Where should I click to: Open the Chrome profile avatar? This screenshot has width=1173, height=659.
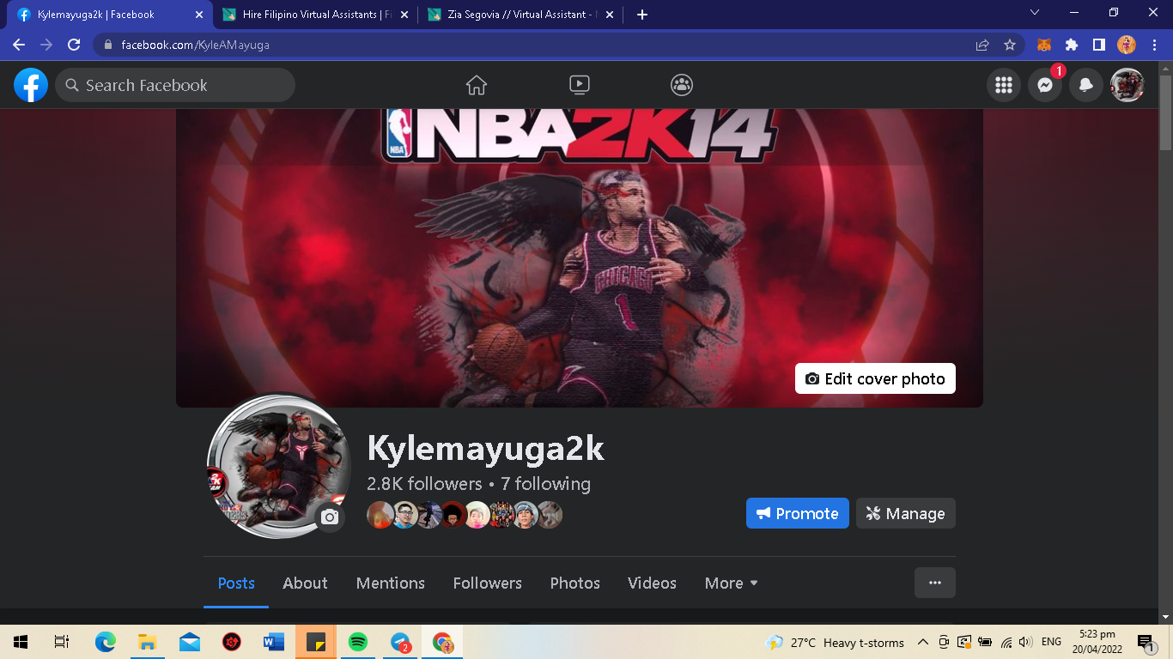tap(1127, 45)
